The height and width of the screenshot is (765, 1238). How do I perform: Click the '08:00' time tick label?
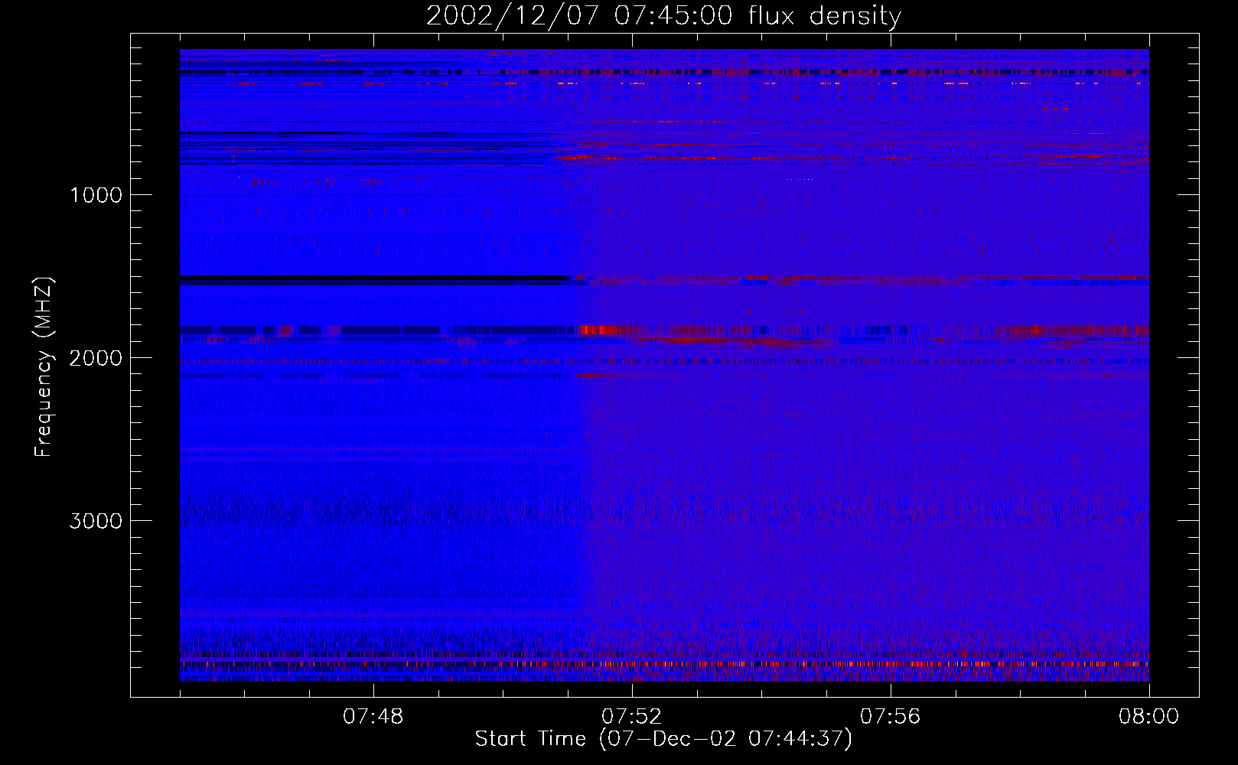pos(1148,717)
